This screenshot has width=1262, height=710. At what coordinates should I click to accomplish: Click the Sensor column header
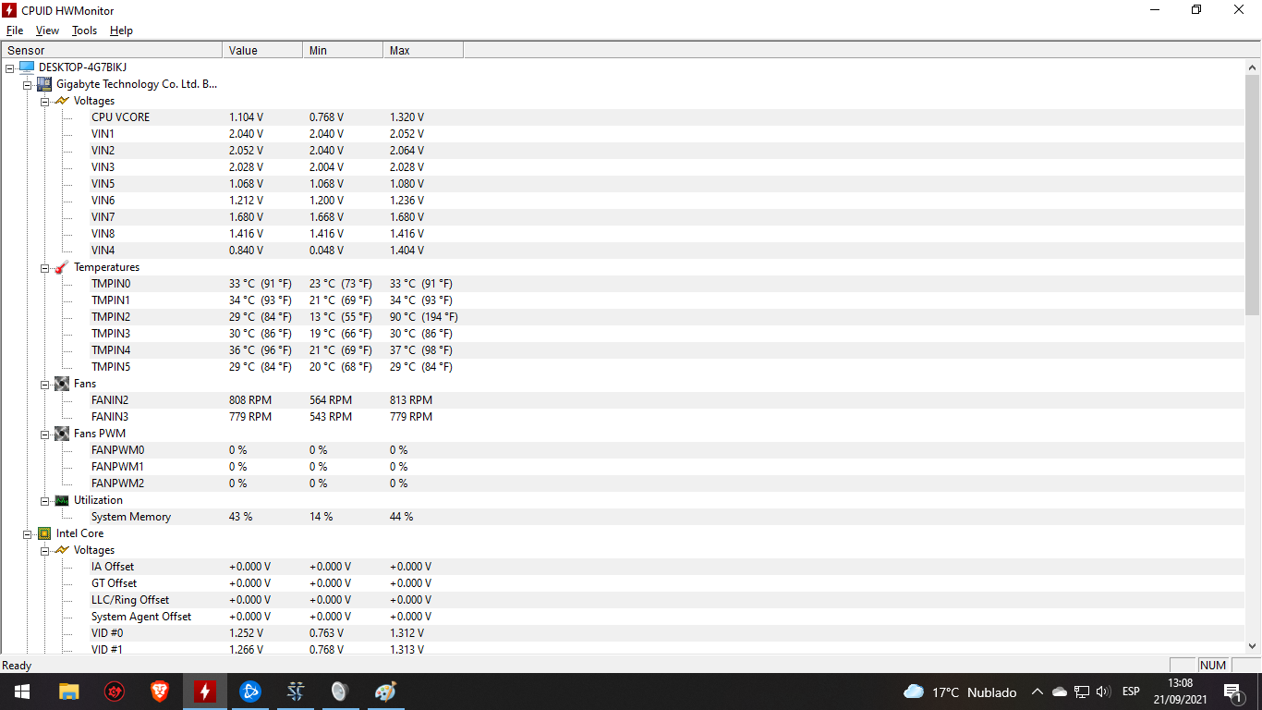[112, 50]
